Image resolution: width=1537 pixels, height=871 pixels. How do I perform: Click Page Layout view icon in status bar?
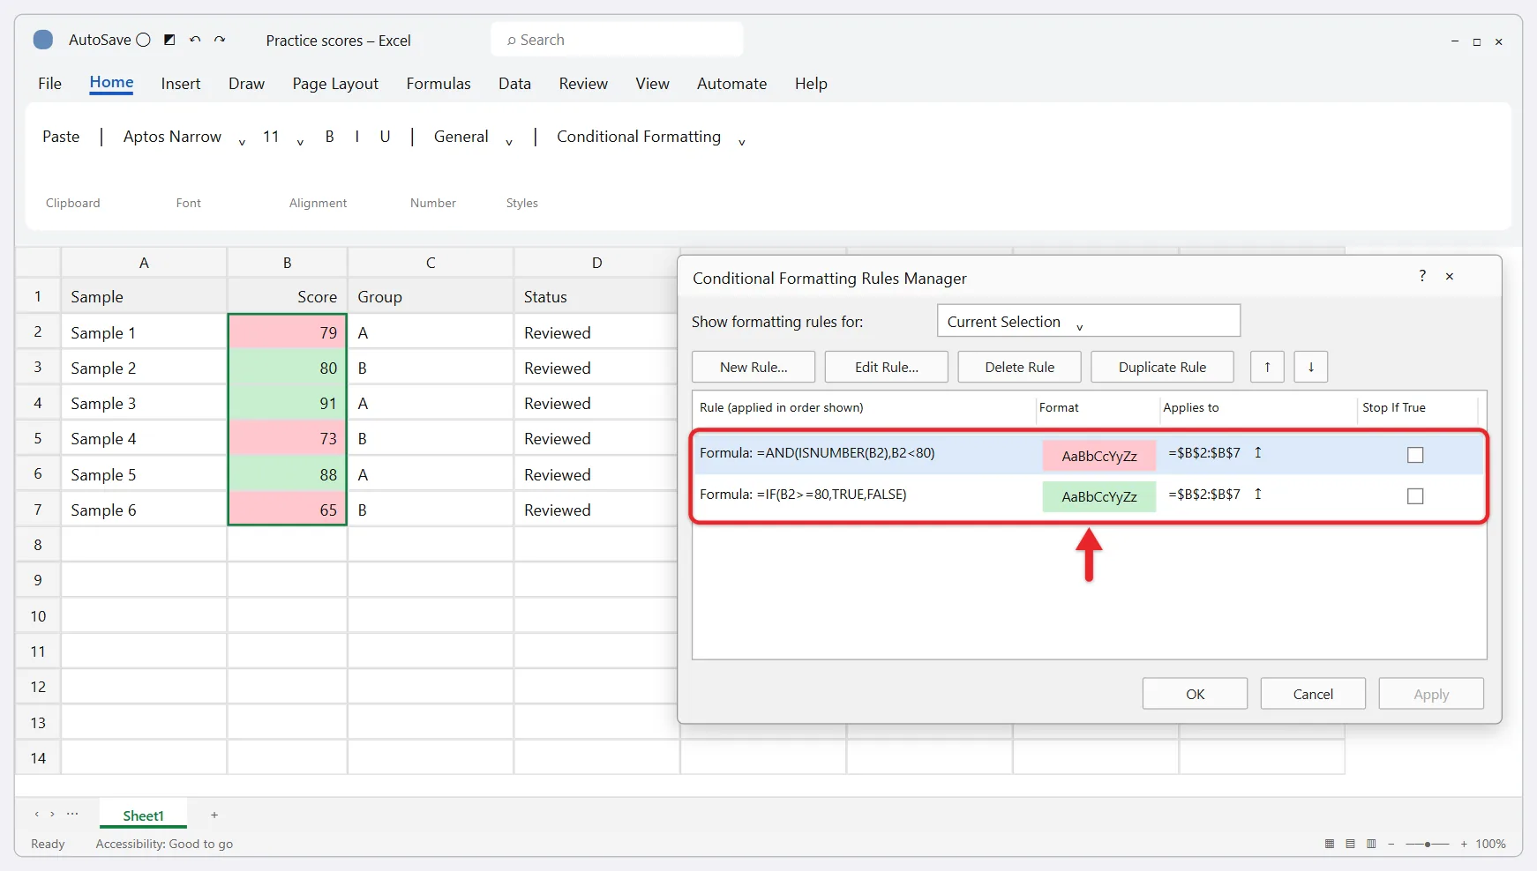click(1350, 844)
